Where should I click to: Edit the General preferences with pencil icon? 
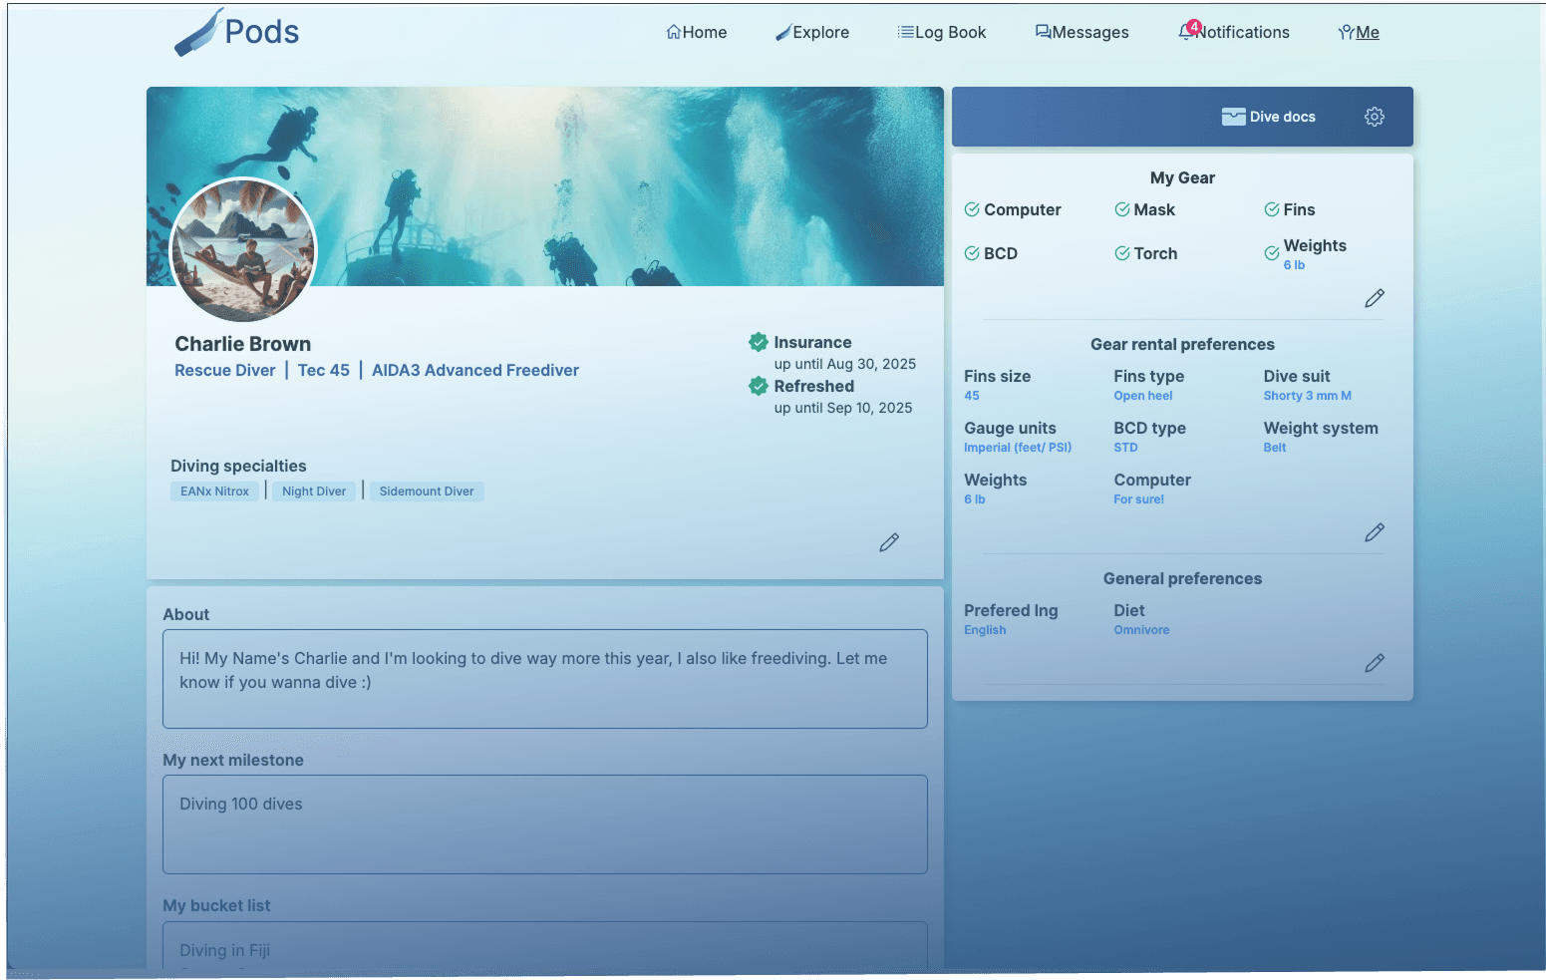click(x=1375, y=663)
